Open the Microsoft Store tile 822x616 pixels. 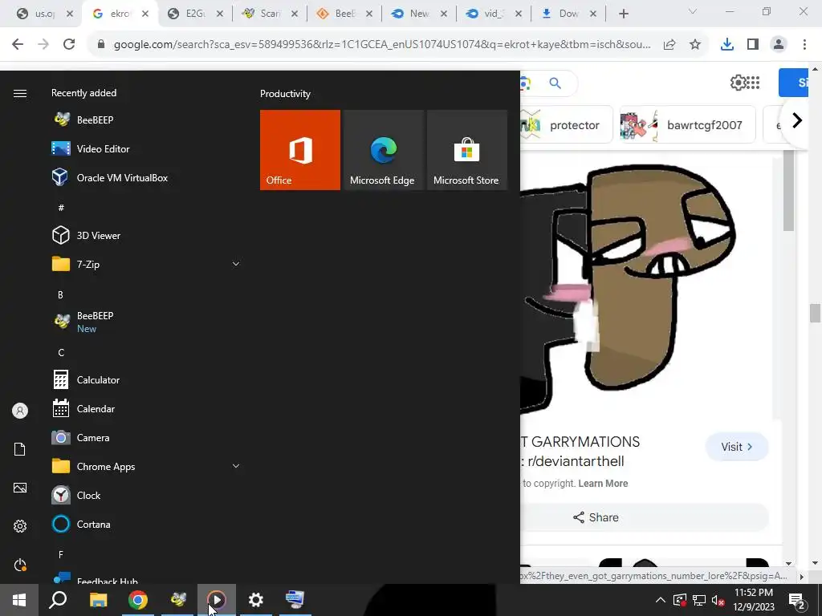click(467, 150)
